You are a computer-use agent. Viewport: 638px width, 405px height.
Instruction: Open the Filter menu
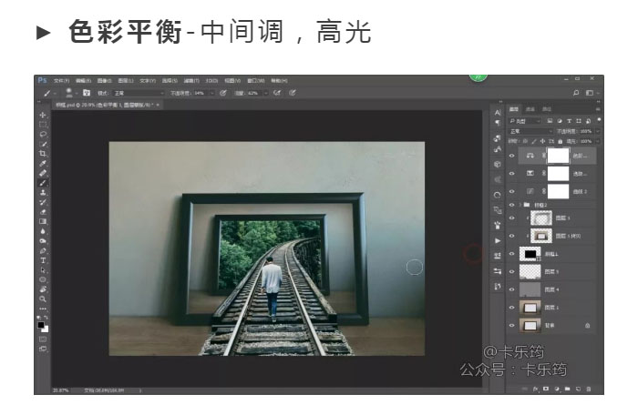pyautogui.click(x=191, y=81)
